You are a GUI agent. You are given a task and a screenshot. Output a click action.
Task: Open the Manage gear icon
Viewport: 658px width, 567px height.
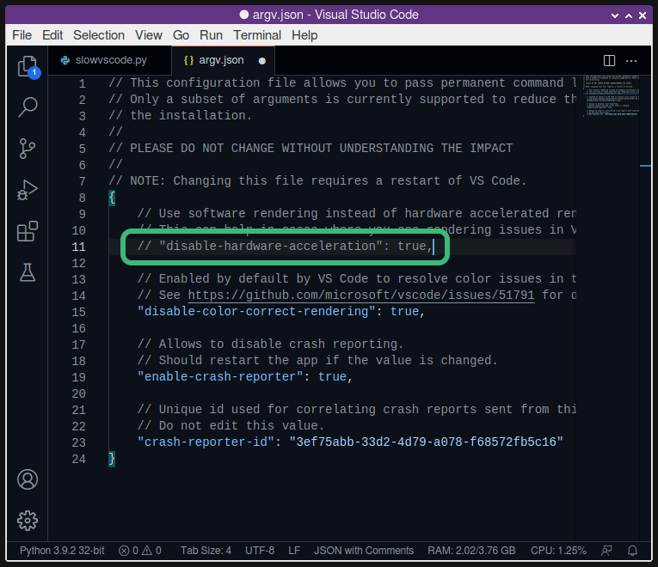coord(28,521)
